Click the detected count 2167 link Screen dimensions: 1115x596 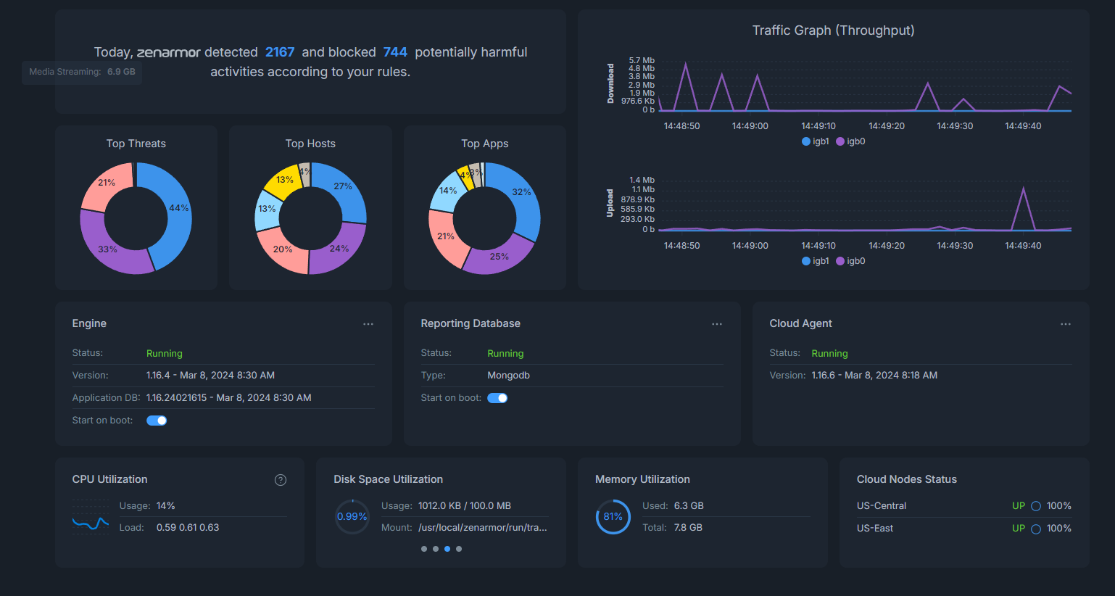click(280, 52)
